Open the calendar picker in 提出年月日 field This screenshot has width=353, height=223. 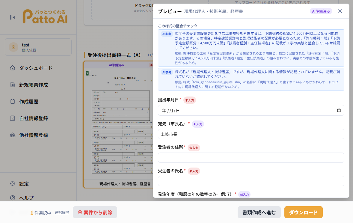339,110
